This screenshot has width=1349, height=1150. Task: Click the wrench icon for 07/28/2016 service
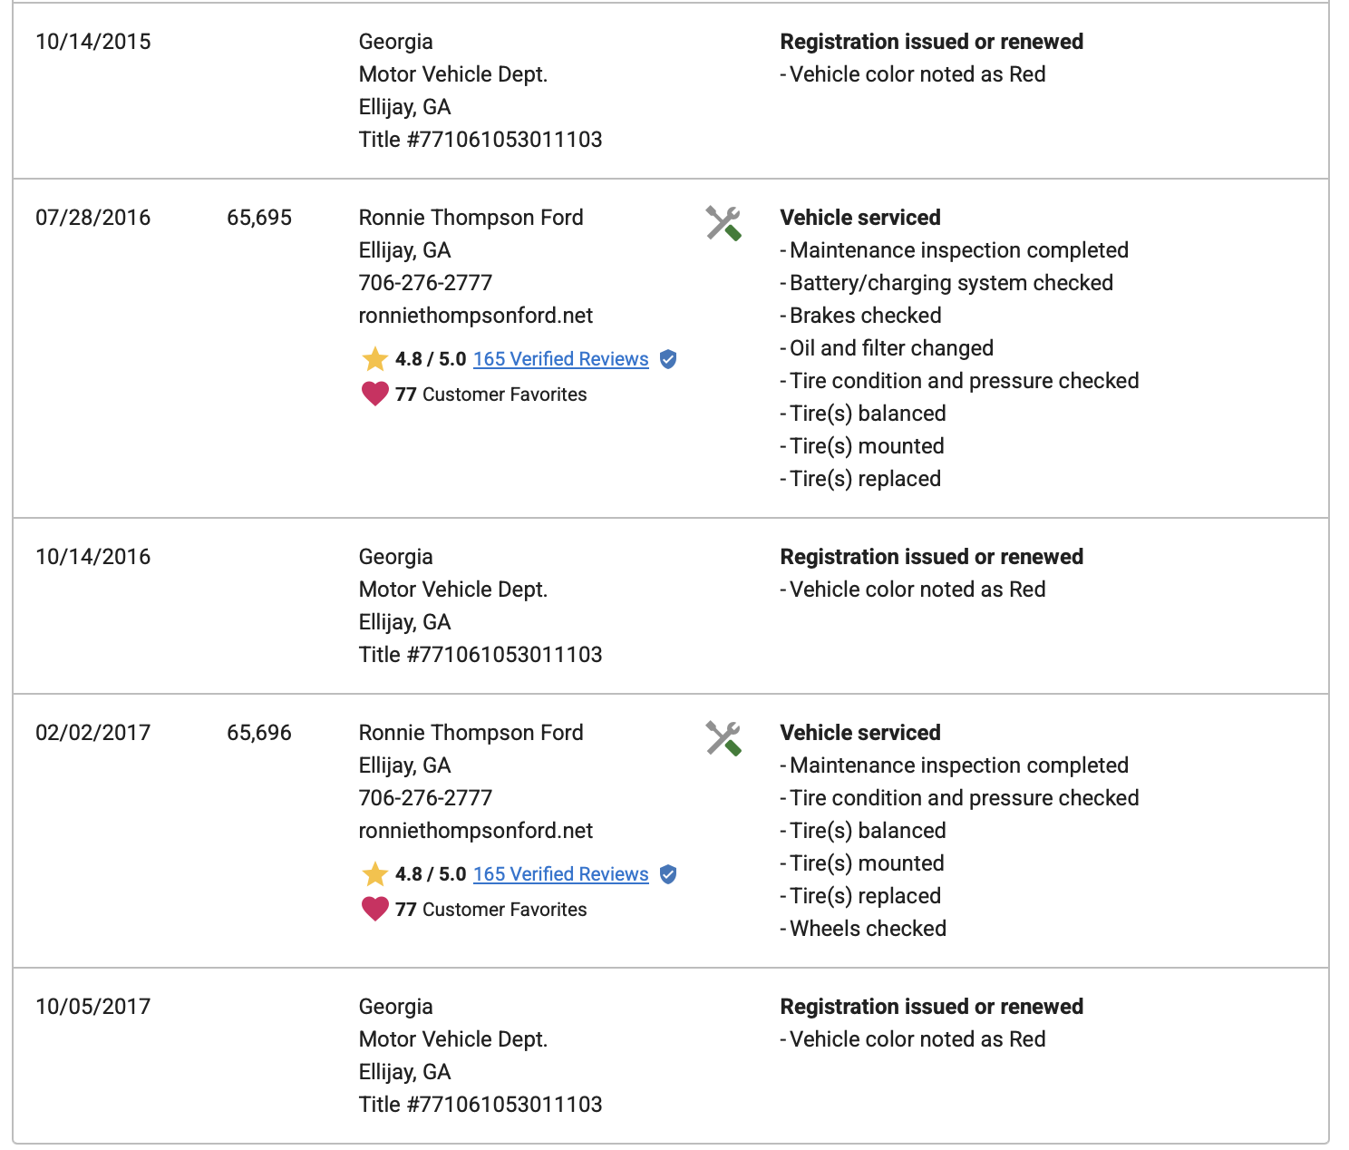723,223
